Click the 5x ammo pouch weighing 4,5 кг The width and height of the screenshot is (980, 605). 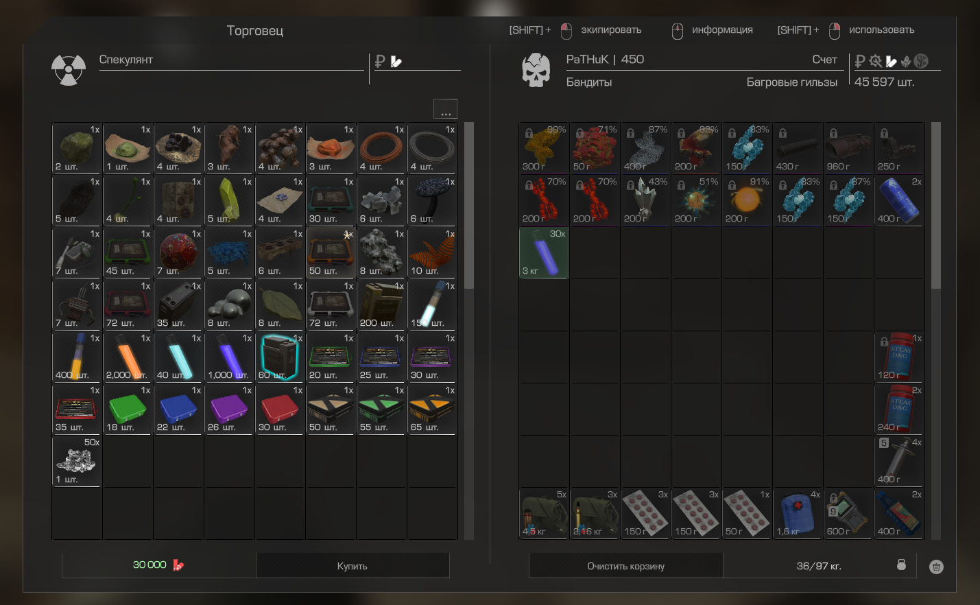(x=544, y=513)
